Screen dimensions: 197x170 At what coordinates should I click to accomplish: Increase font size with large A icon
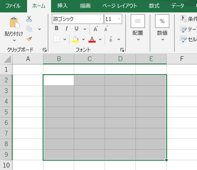click(x=95, y=29)
